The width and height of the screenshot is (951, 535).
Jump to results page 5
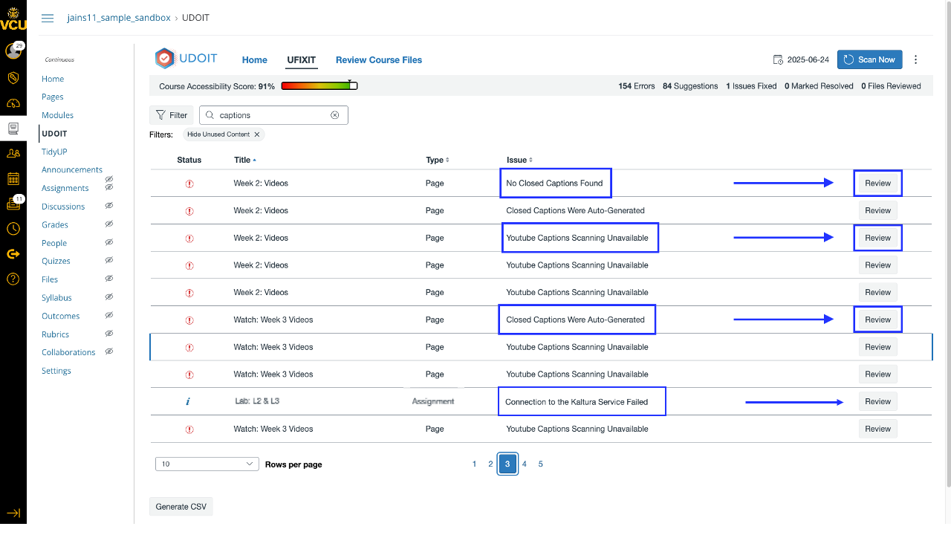pyautogui.click(x=540, y=464)
